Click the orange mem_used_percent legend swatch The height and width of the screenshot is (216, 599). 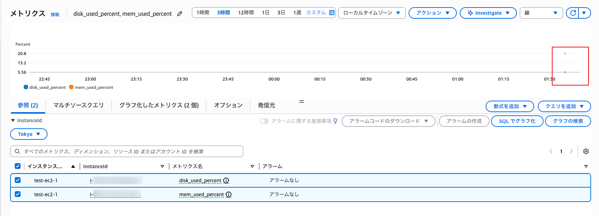point(71,87)
